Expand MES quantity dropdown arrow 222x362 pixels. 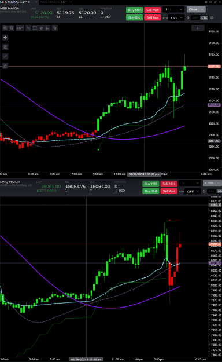tap(181, 9)
